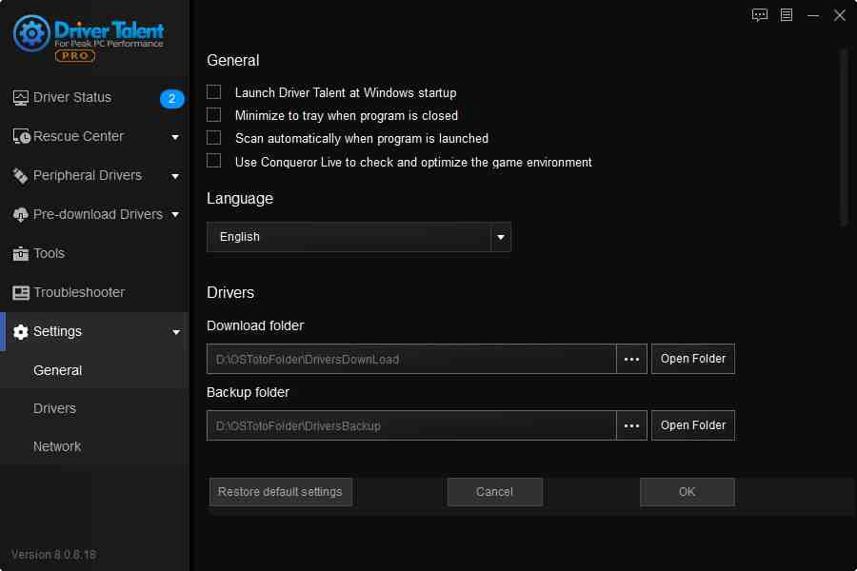Click Restore default settings button
This screenshot has width=857, height=571.
280,492
